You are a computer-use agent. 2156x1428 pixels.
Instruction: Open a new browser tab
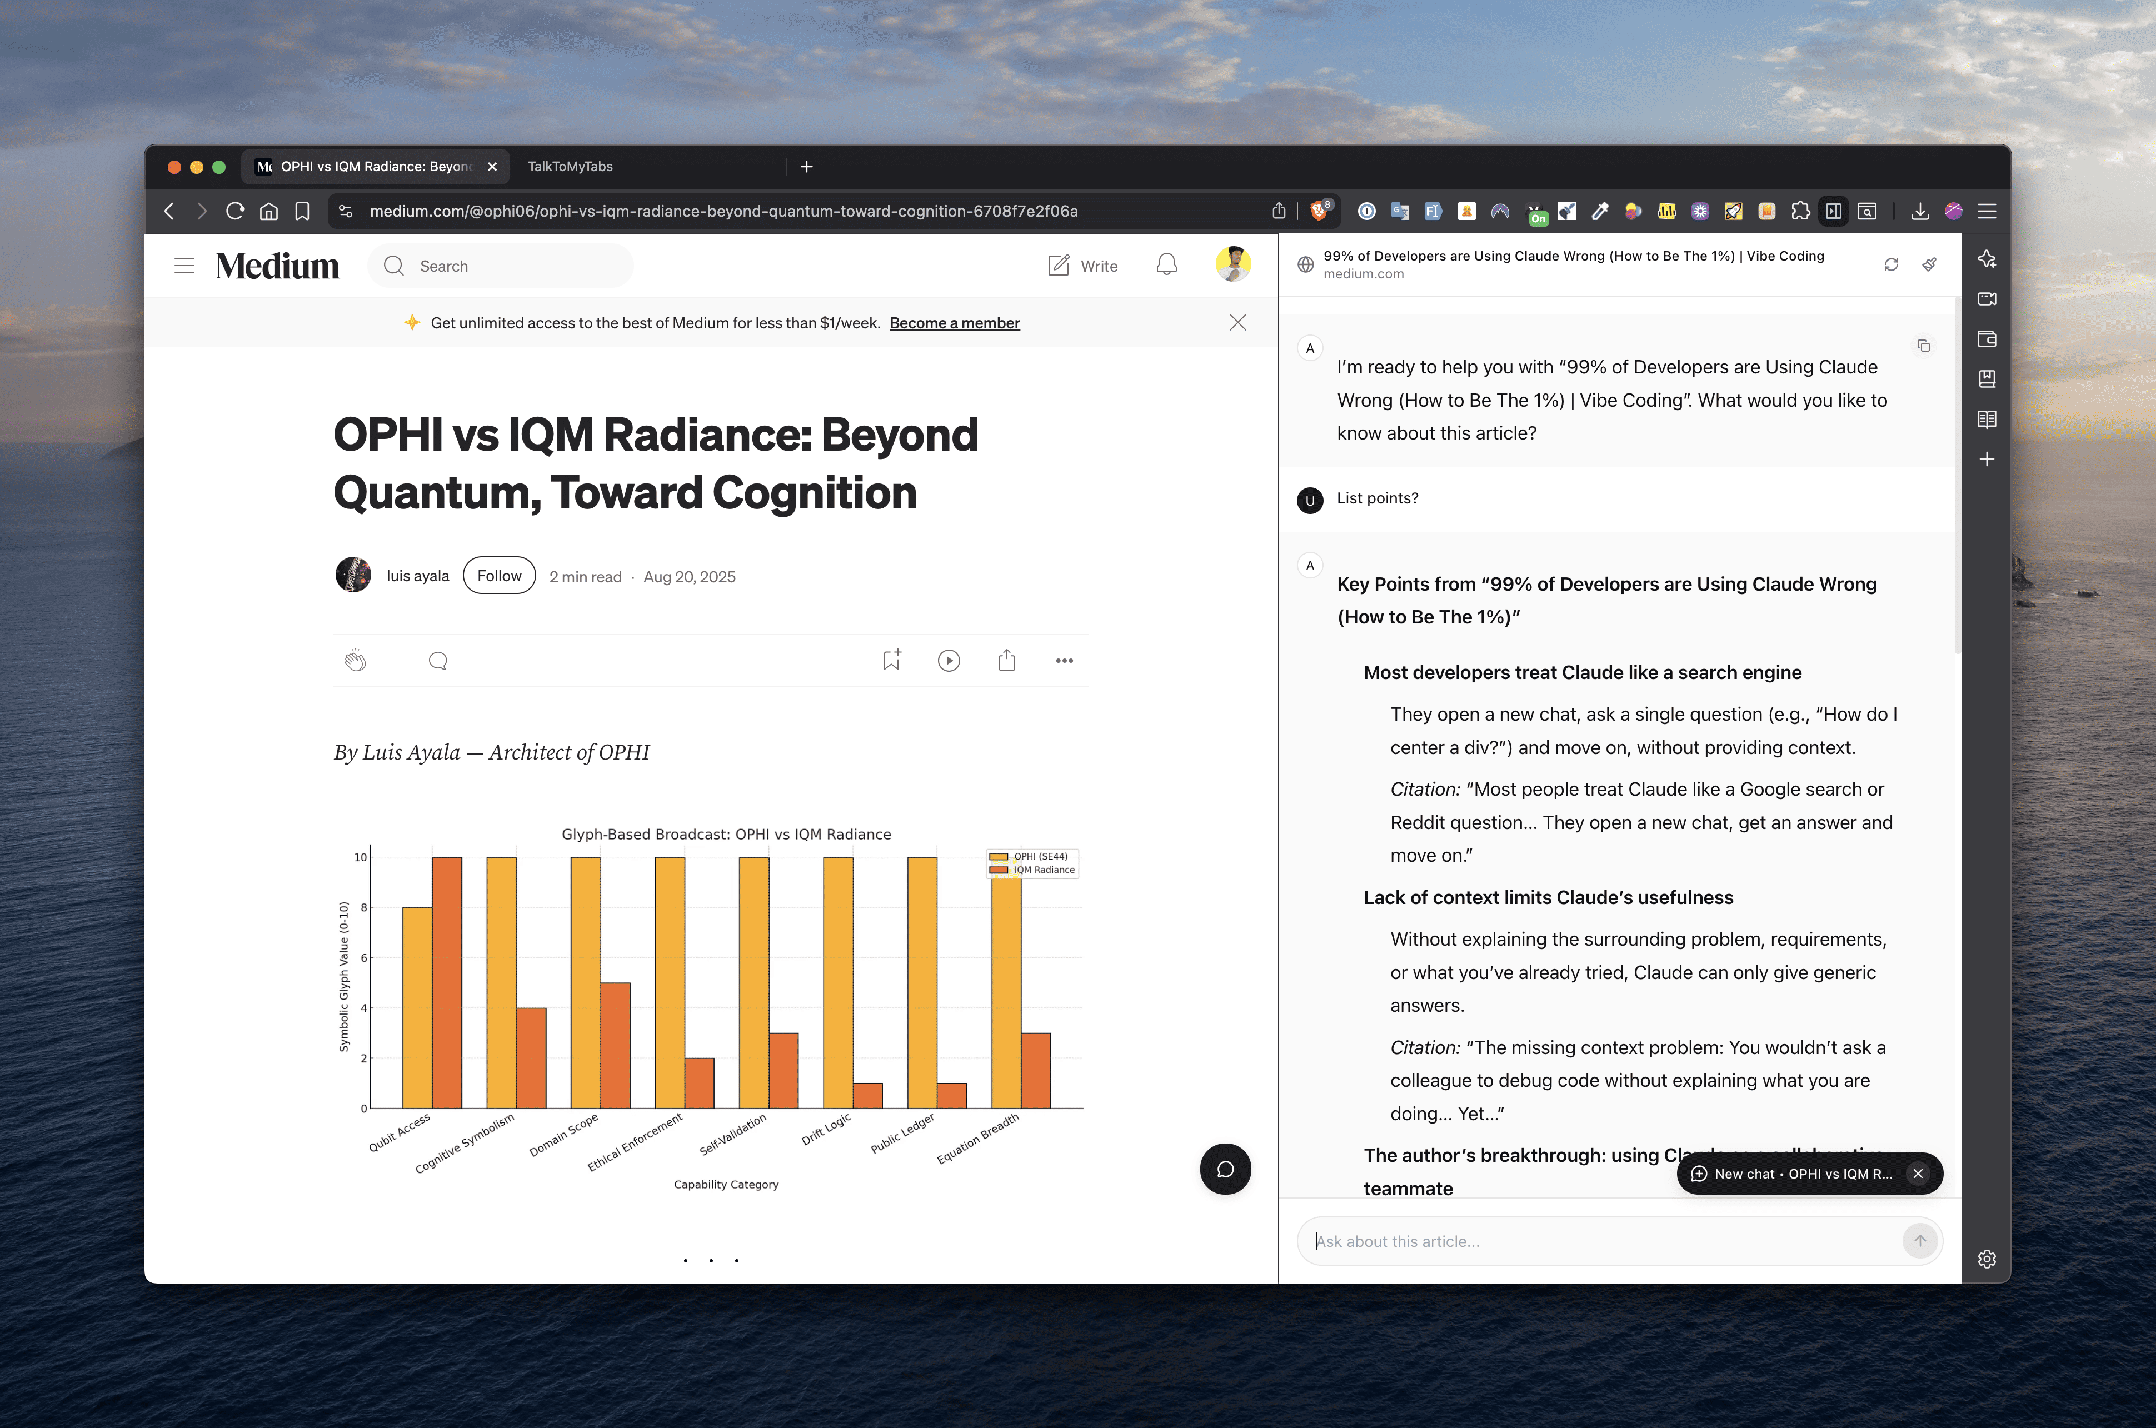click(806, 167)
